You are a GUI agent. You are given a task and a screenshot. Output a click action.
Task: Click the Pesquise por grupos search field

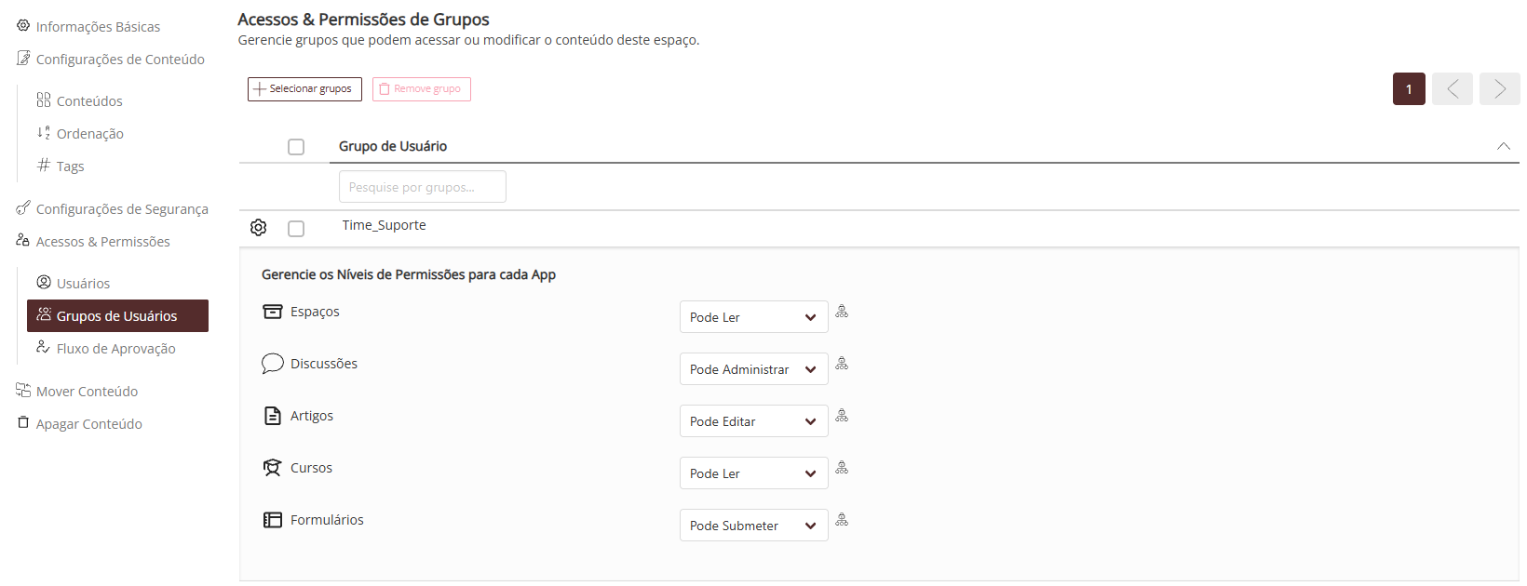(423, 187)
